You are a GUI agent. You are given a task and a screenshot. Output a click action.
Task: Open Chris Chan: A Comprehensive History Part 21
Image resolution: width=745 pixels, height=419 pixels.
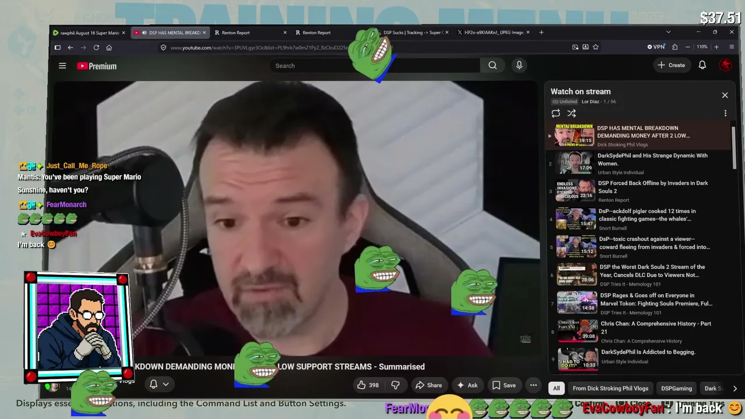tap(640, 332)
